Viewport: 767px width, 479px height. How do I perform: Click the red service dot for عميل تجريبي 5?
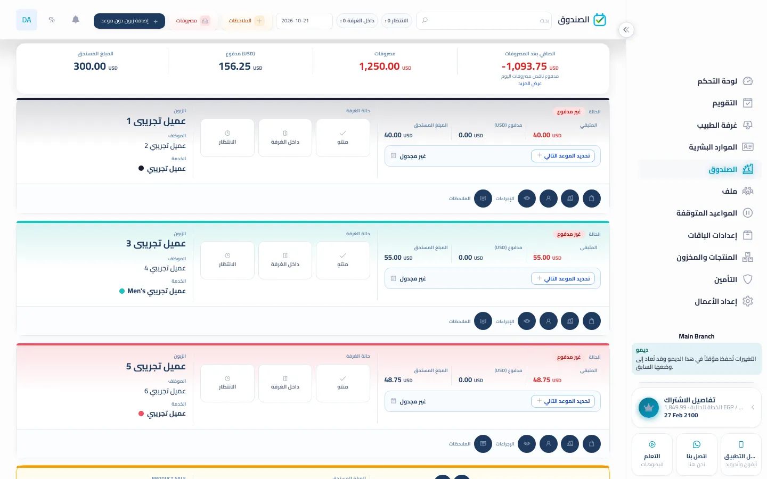[141, 414]
